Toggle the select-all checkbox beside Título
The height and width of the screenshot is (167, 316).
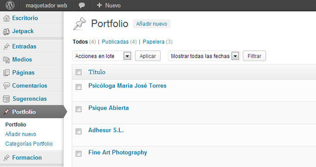click(x=78, y=72)
